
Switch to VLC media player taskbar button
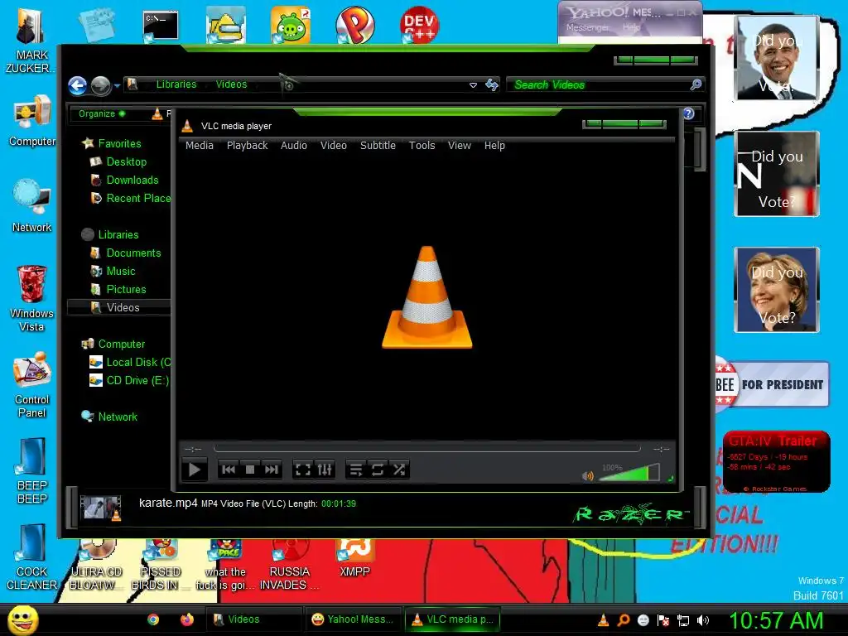453,619
